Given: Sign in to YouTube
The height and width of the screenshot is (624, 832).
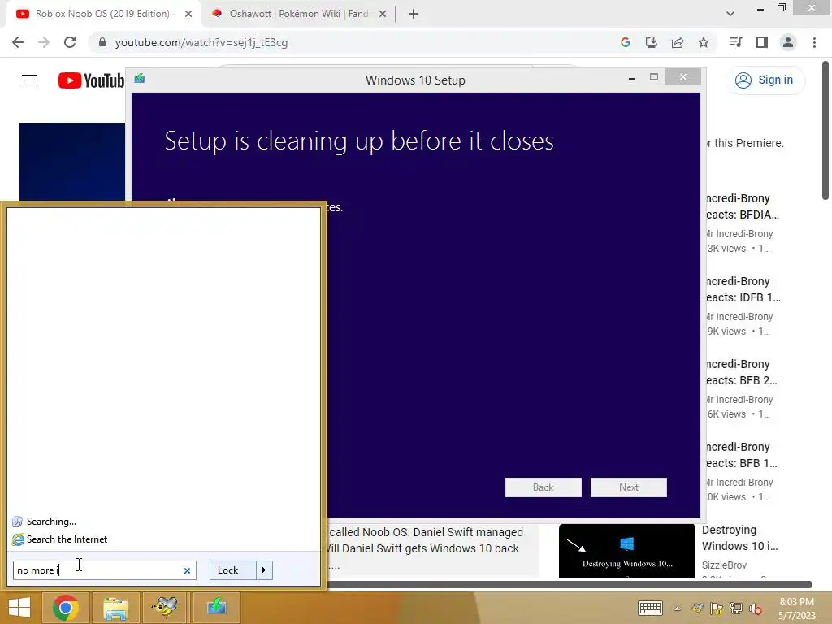Looking at the screenshot, I should pyautogui.click(x=764, y=80).
